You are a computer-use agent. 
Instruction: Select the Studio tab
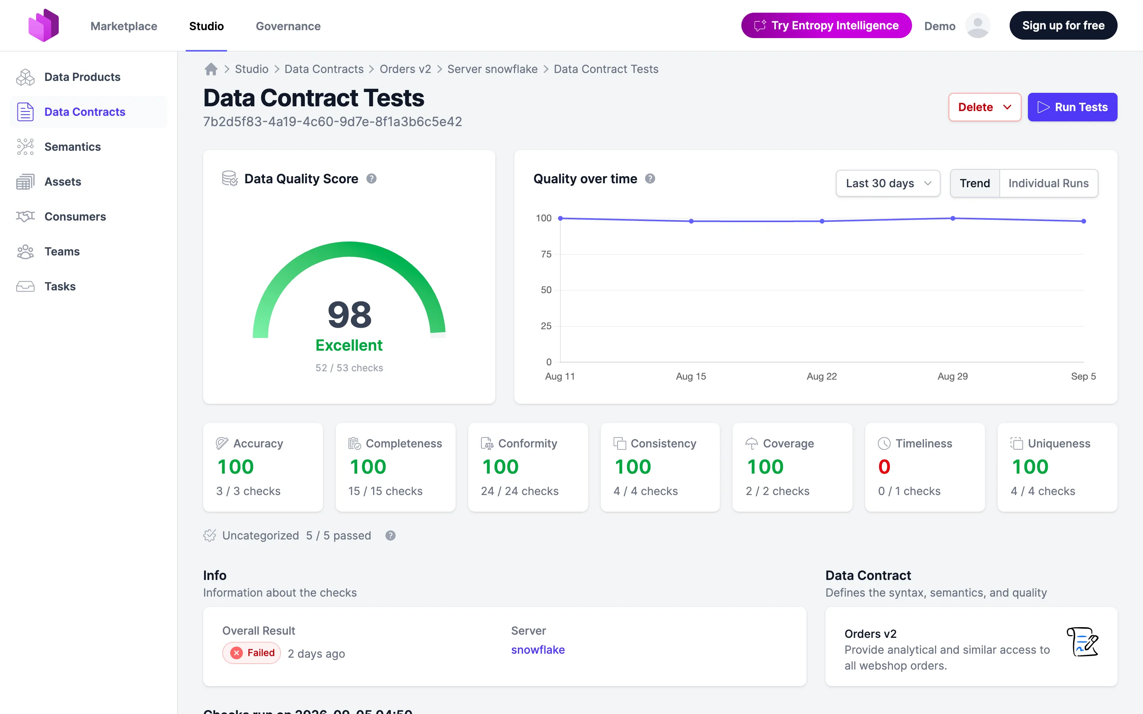tap(206, 26)
